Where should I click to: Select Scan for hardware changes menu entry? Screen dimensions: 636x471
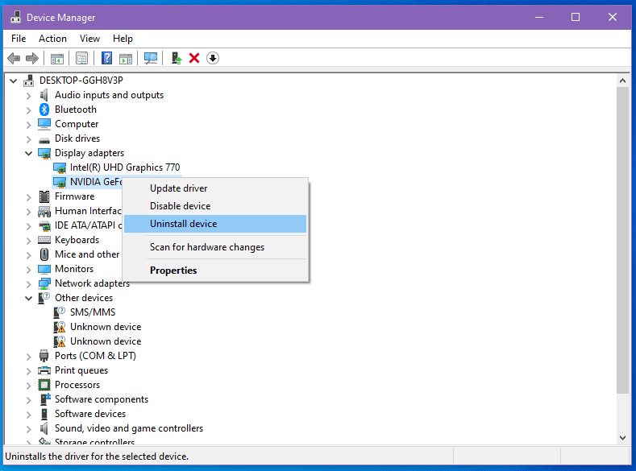[215, 247]
